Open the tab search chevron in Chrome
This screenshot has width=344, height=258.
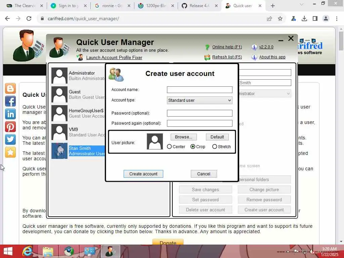point(302,4)
